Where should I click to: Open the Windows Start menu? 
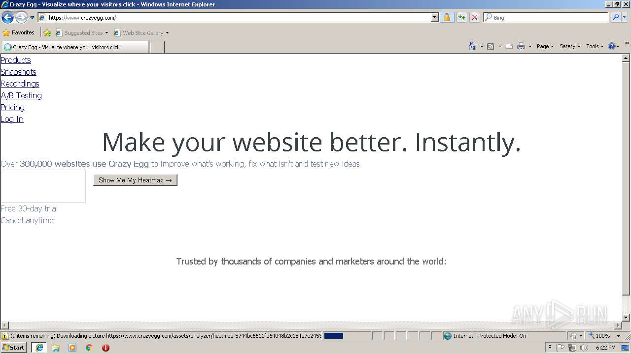click(x=14, y=348)
